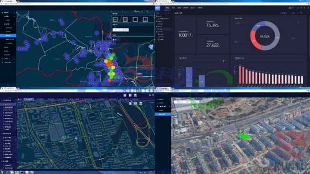Open the user avatar icon in dashboard header
The height and width of the screenshot is (174, 310).
(x=290, y=8)
